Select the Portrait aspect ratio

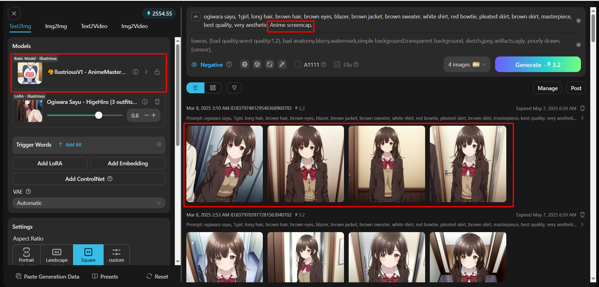click(26, 255)
